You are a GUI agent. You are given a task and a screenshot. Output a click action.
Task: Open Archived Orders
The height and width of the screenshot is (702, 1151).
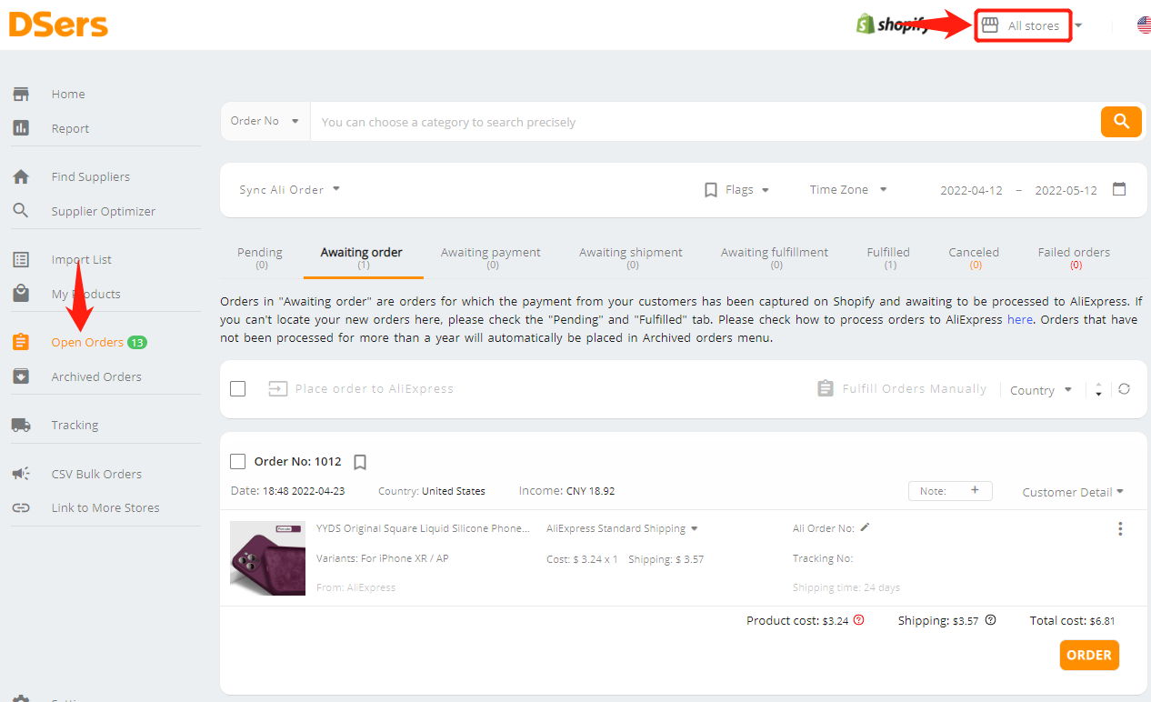click(x=96, y=376)
